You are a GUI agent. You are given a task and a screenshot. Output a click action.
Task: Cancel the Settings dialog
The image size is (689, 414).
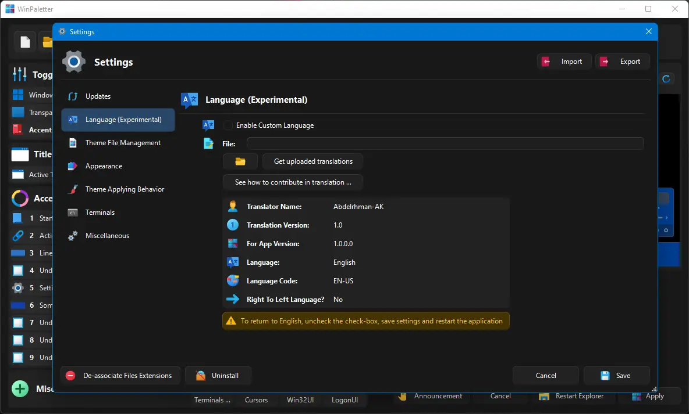[546, 376]
